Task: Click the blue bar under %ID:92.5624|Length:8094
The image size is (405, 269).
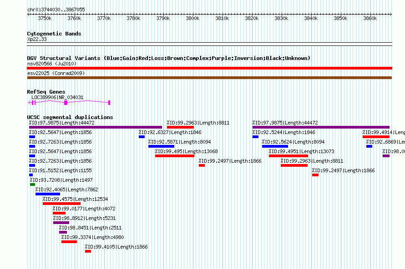Action: 275,146
